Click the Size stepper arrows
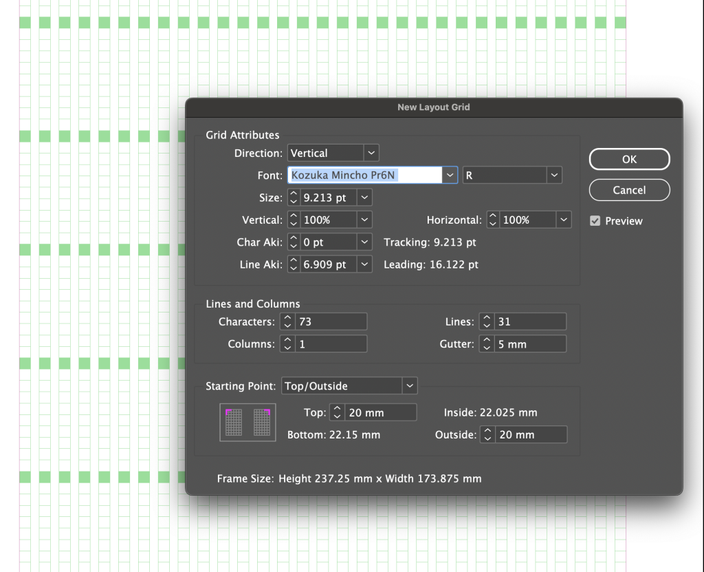Viewport: 704px width, 572px height. pos(294,198)
